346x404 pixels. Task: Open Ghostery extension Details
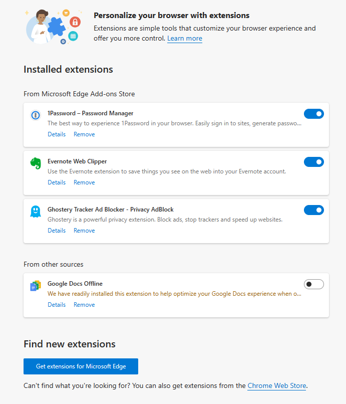tap(56, 230)
